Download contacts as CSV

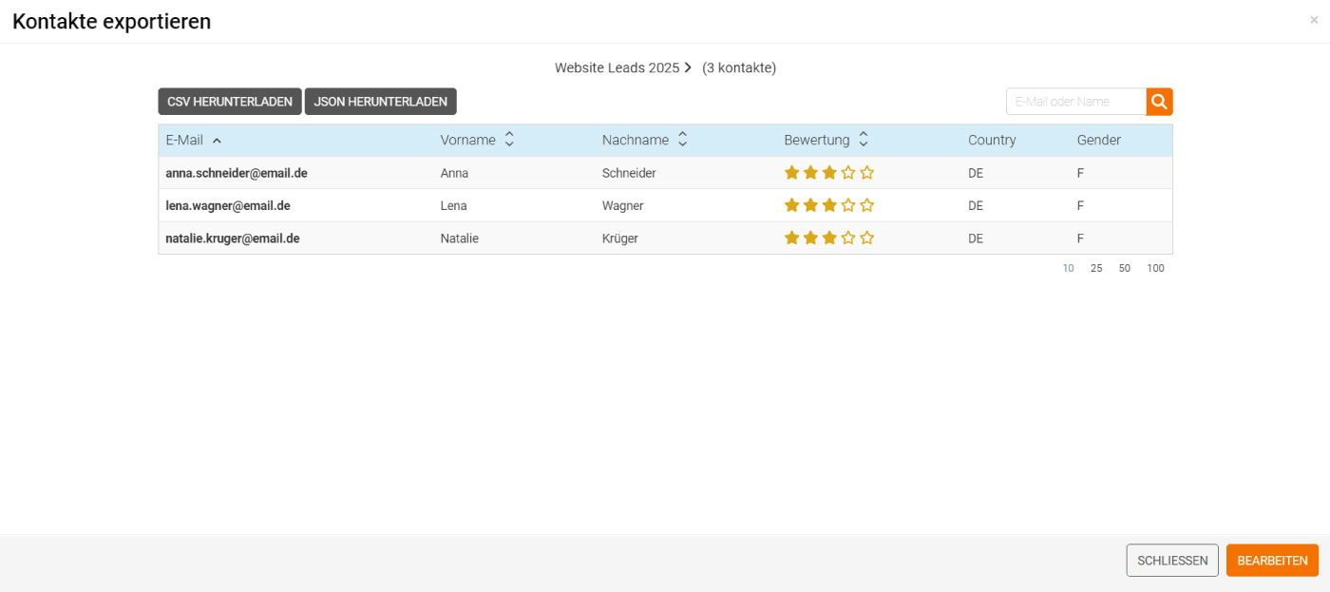(230, 102)
